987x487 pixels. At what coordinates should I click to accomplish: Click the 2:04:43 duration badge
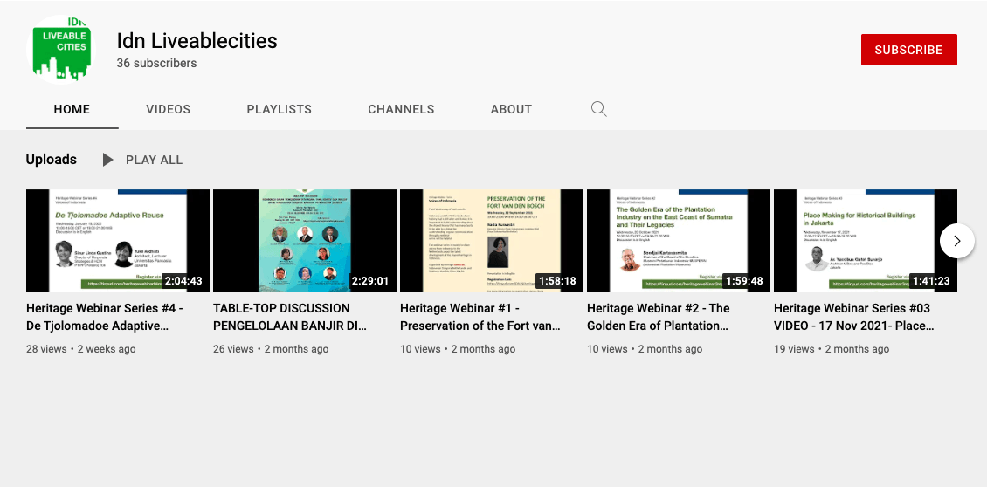183,281
